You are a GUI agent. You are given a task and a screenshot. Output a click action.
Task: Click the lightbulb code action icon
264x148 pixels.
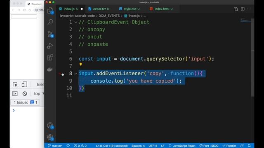point(81,65)
